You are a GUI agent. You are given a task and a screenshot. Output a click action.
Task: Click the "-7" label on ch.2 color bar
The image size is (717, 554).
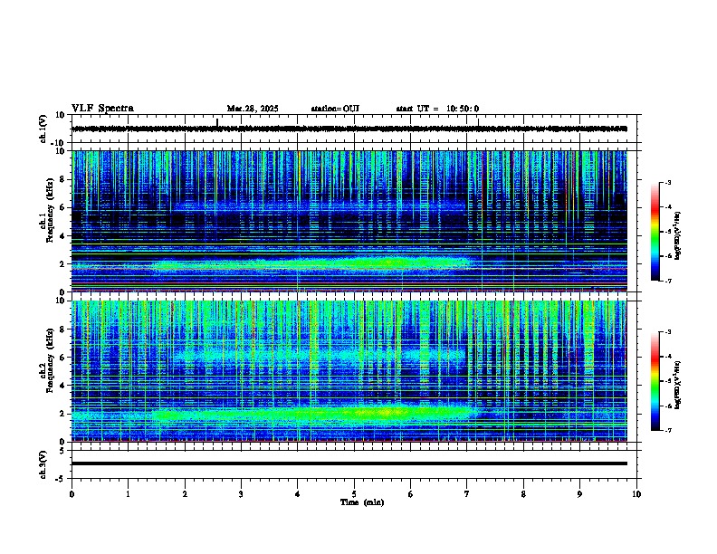point(666,430)
